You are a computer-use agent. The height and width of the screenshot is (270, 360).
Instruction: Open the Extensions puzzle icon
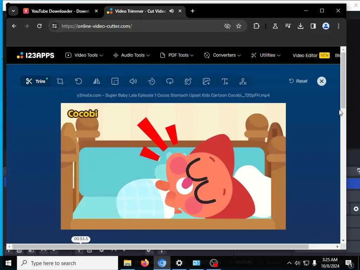[256, 26]
